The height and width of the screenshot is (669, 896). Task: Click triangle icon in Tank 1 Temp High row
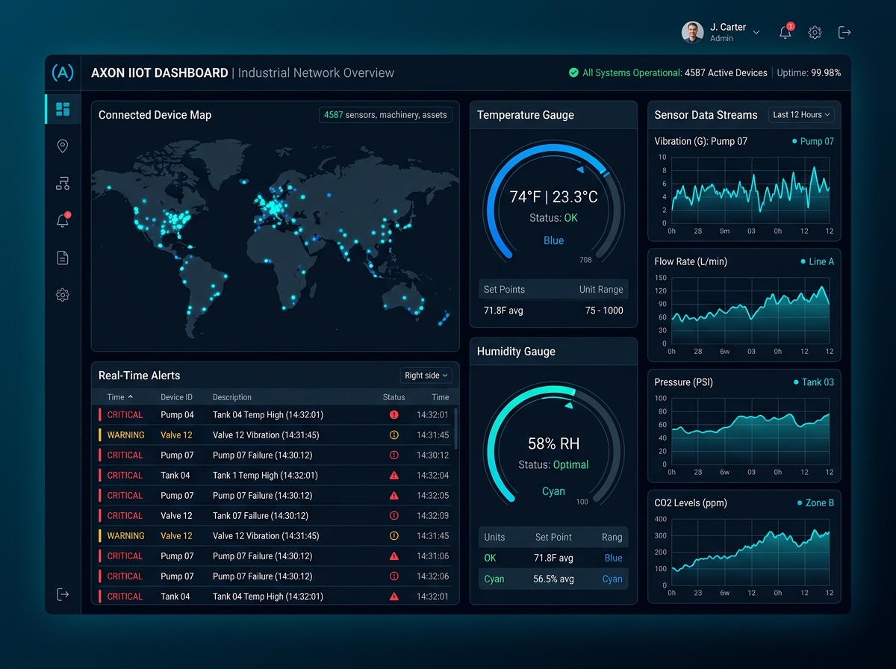click(394, 476)
